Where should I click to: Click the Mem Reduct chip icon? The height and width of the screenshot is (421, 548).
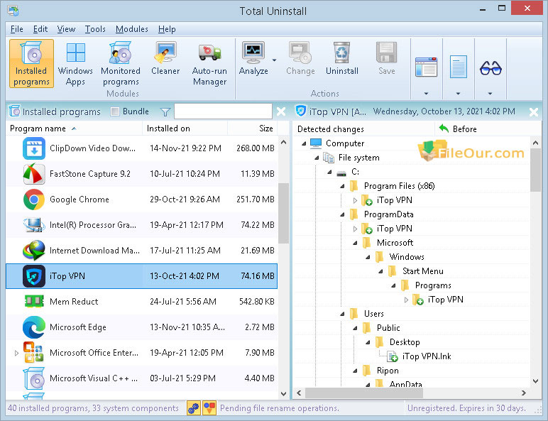[x=34, y=302]
